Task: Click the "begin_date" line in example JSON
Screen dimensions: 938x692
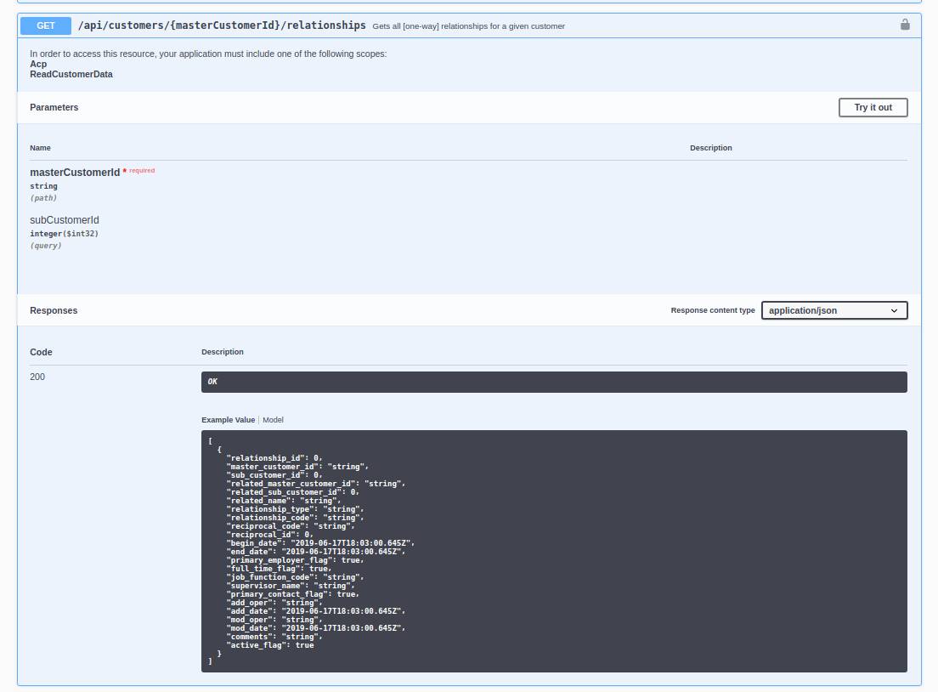Action: (x=320, y=543)
